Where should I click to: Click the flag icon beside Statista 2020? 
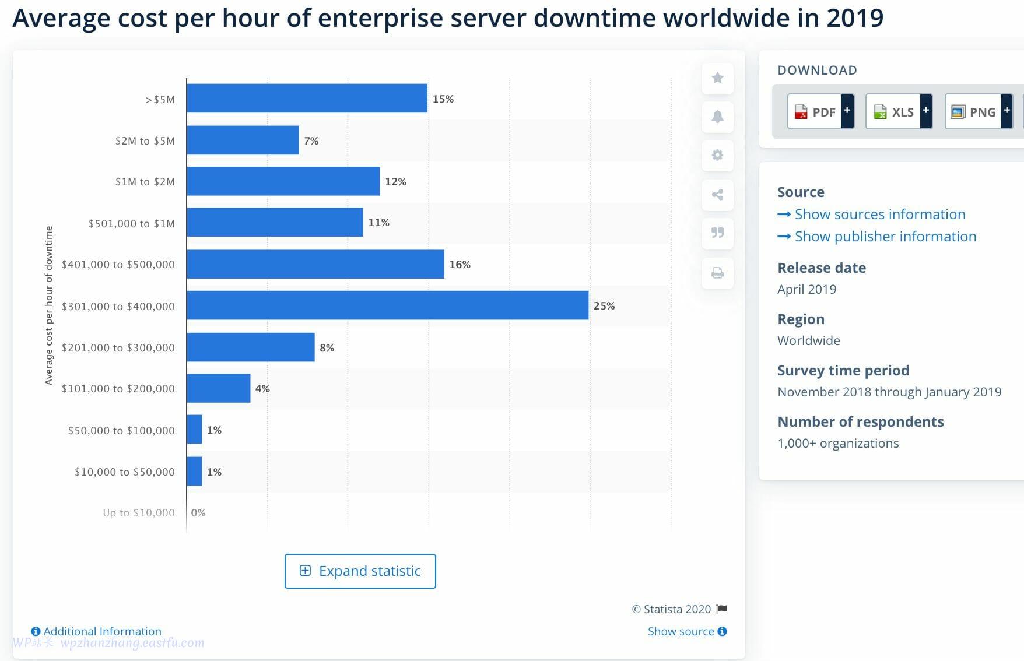coord(721,609)
